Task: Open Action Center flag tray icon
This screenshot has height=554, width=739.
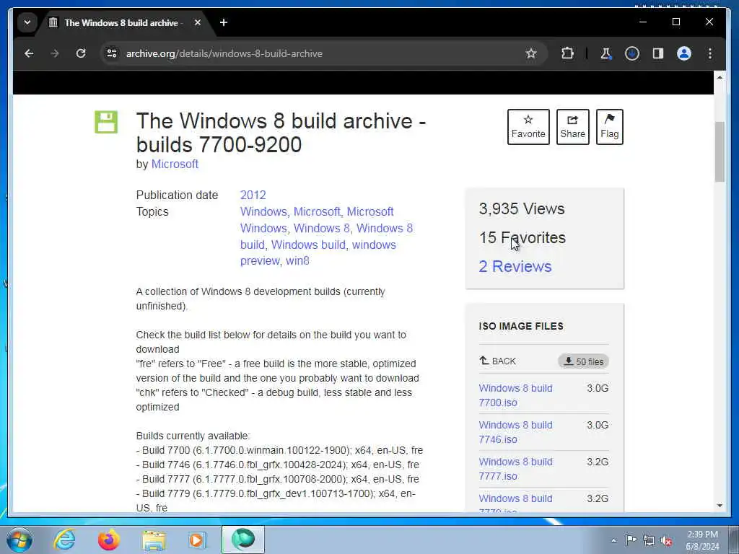Action: (x=631, y=540)
